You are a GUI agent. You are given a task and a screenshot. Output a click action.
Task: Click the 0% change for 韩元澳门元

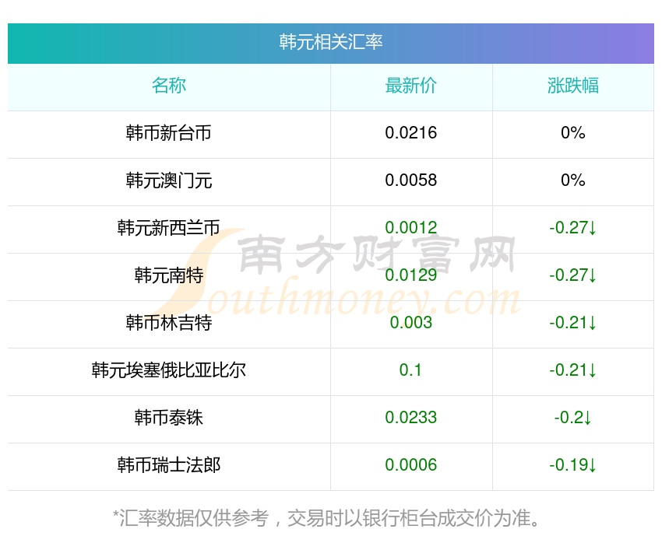click(573, 180)
